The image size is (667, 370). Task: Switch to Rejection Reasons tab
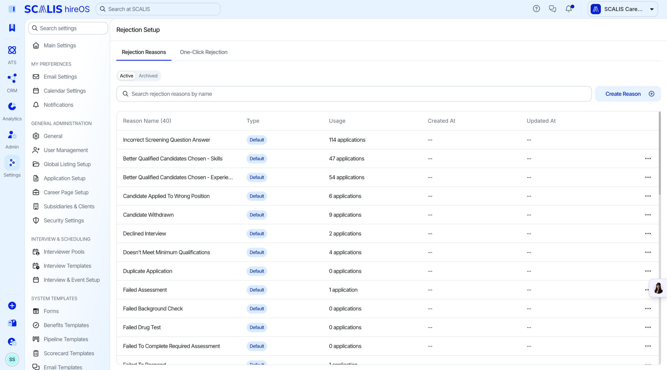[144, 52]
